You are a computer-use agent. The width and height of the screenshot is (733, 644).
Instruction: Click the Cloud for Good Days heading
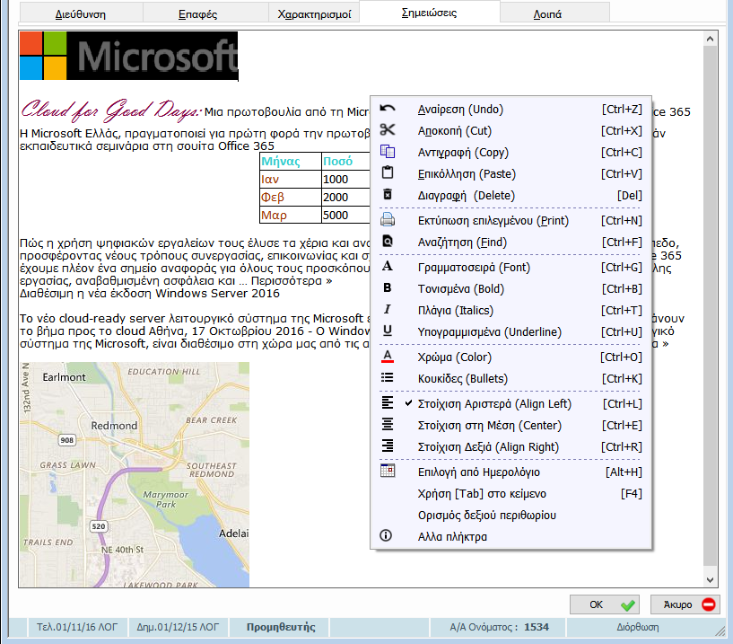pos(112,110)
